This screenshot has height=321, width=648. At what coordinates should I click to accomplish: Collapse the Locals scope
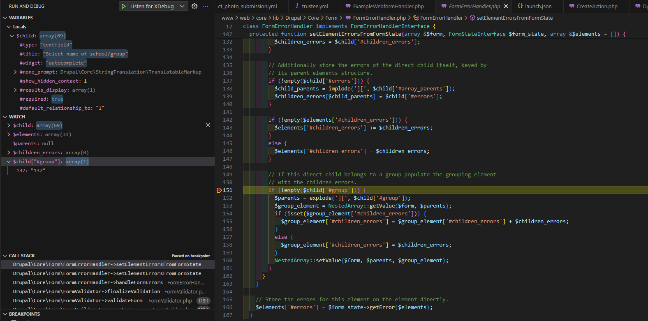point(9,27)
